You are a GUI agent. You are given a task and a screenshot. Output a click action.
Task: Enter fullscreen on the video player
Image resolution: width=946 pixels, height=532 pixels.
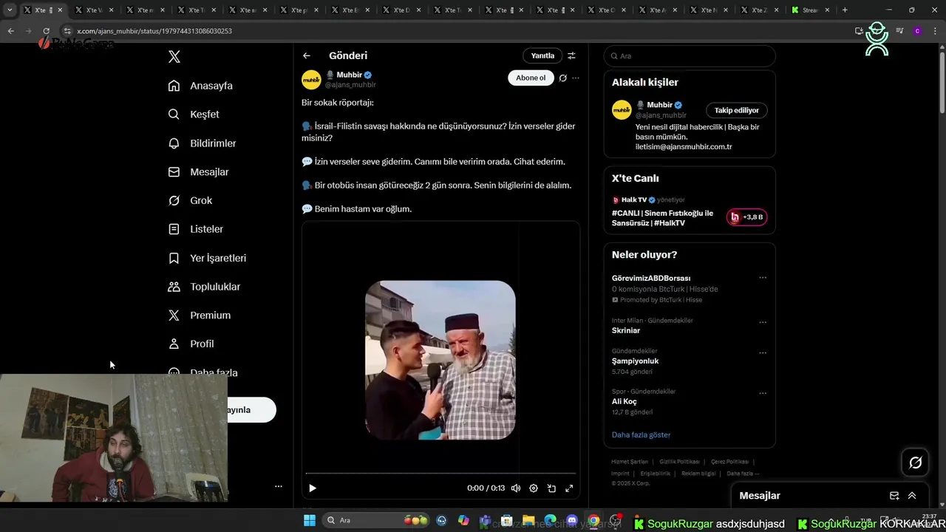(x=569, y=488)
